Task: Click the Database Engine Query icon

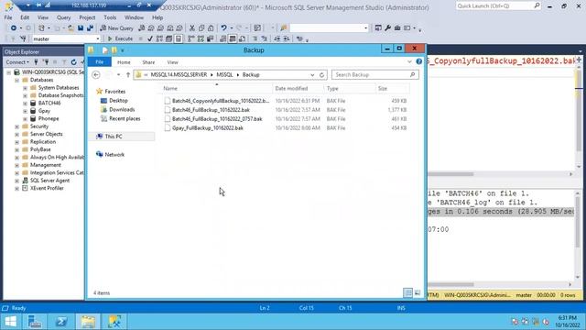Action: 142,28
